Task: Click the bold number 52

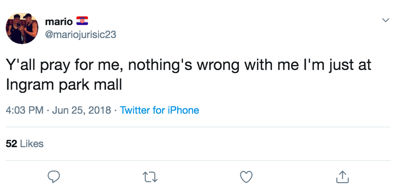Action: click(12, 144)
